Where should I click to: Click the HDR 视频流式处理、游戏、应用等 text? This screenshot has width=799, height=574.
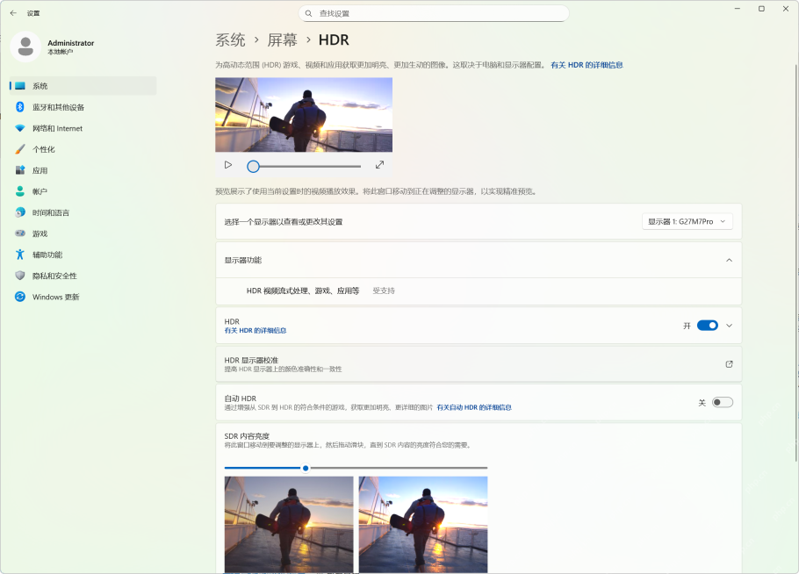click(x=303, y=291)
